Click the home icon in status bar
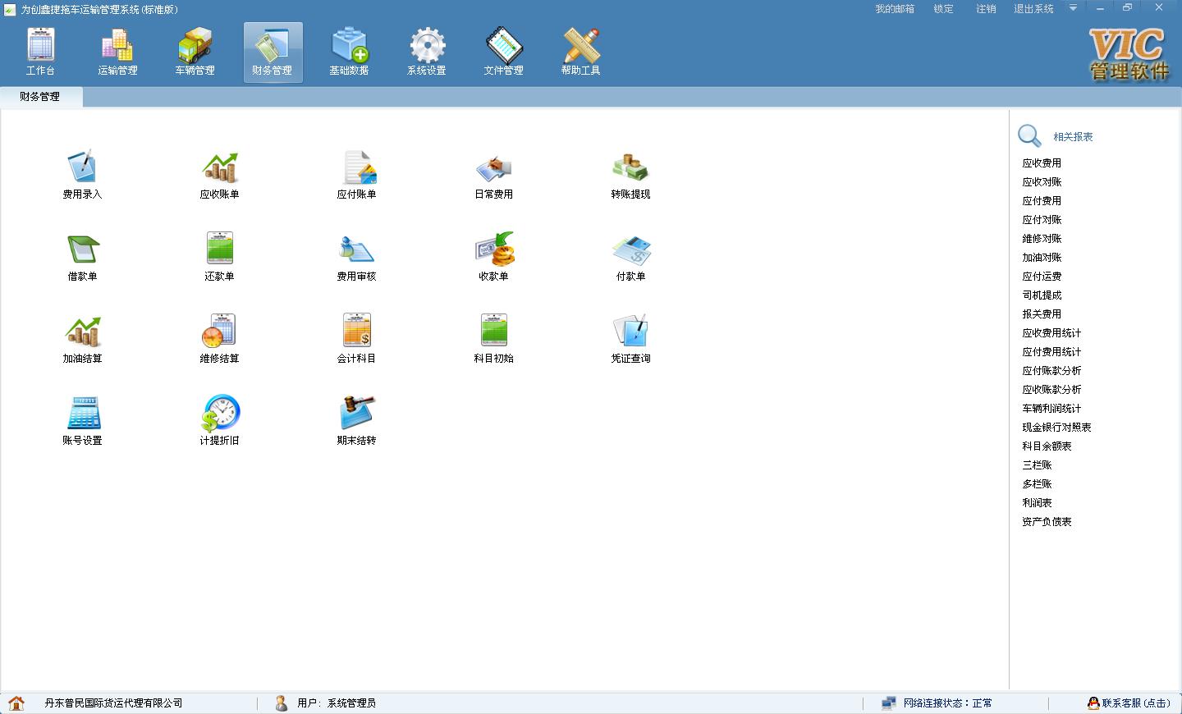 click(x=16, y=703)
